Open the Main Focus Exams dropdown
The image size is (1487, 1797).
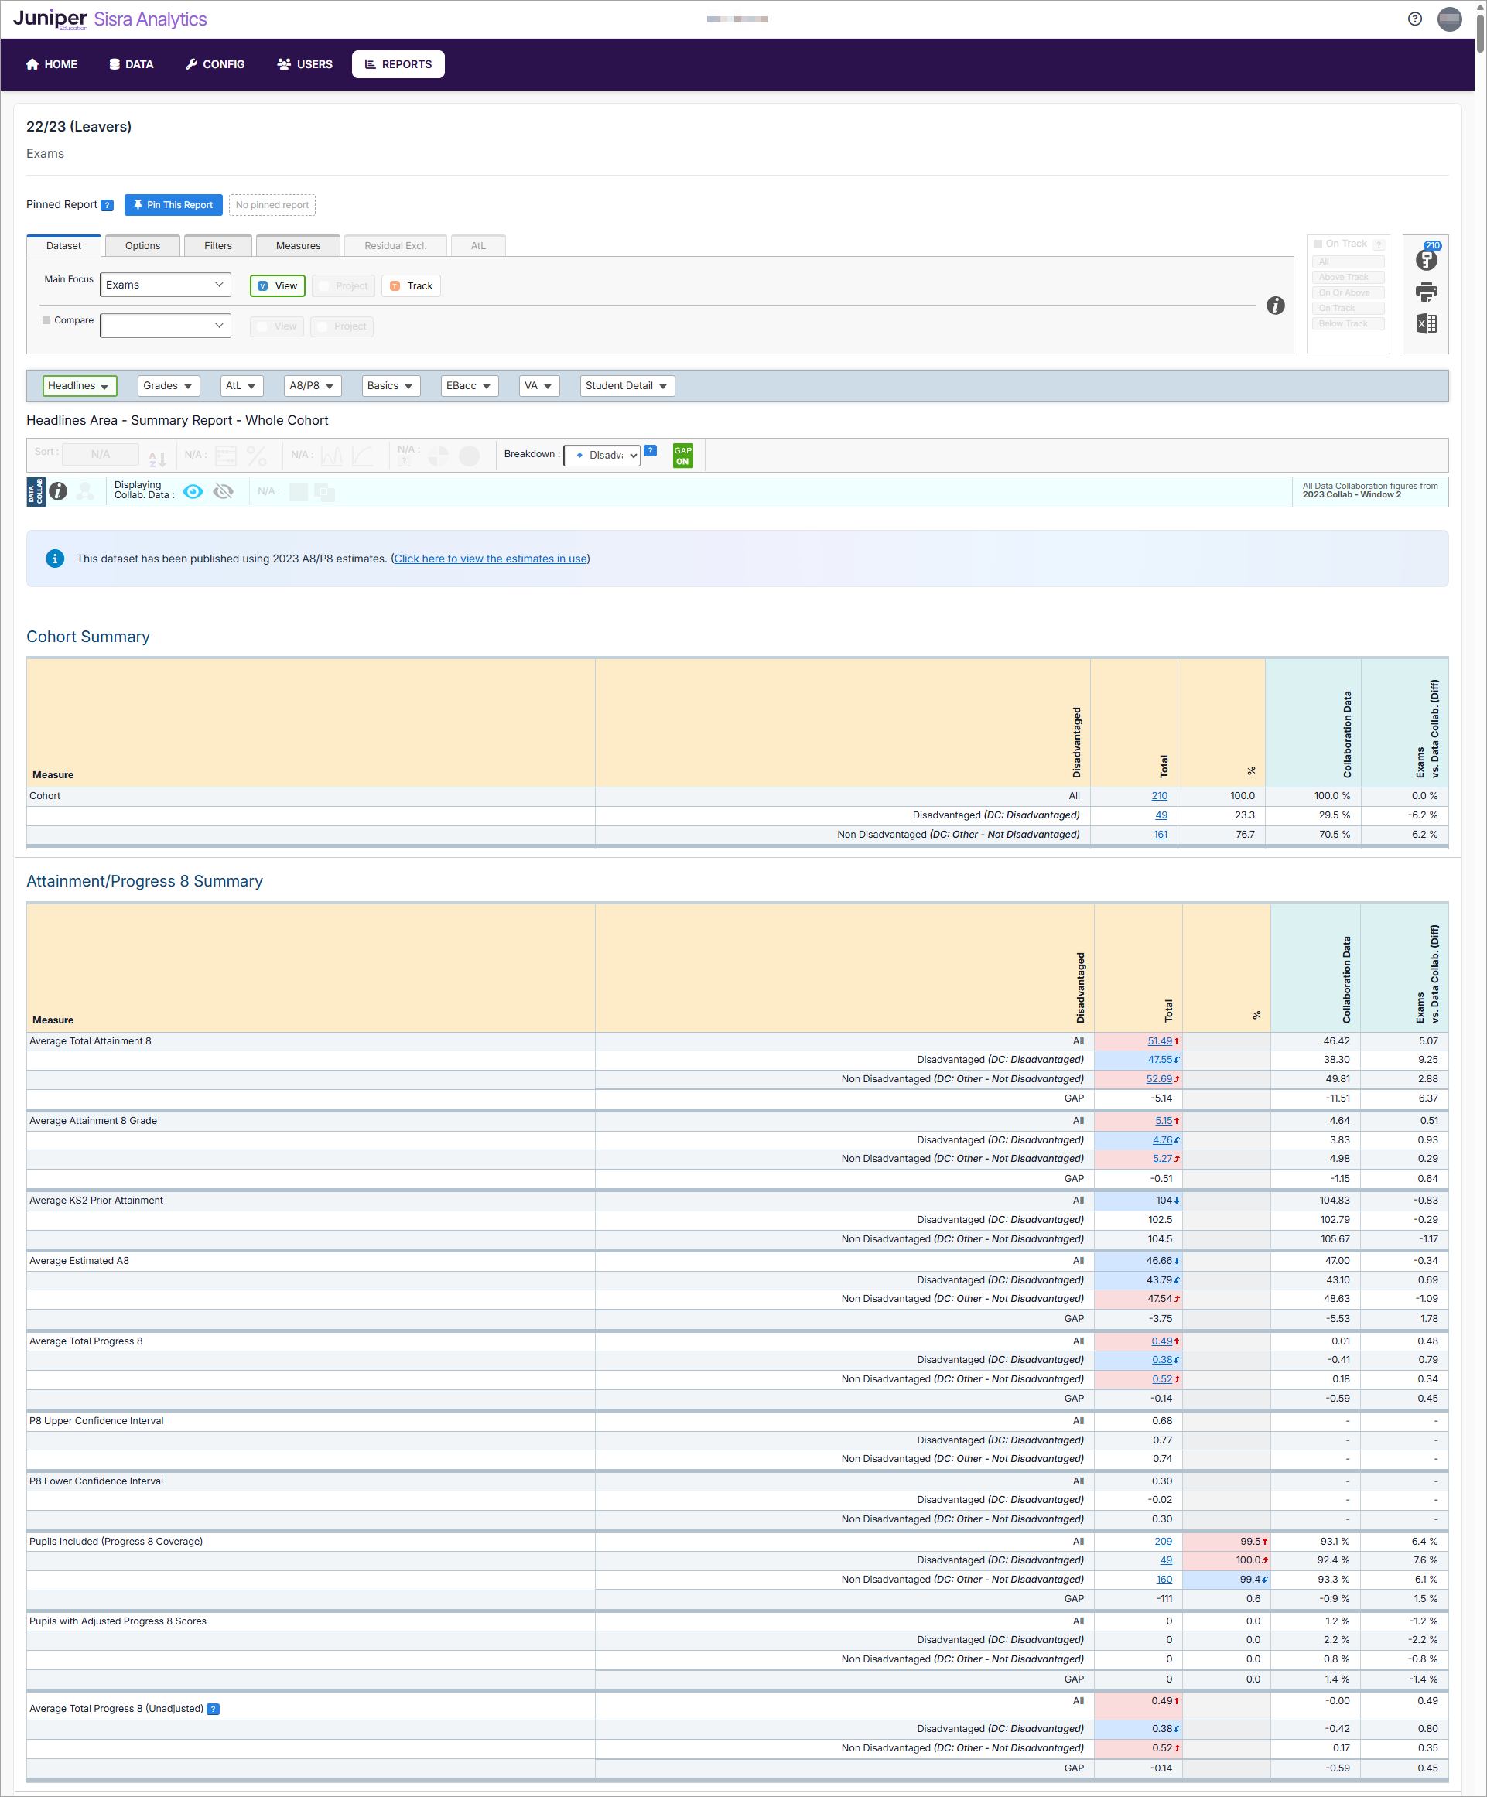click(166, 285)
